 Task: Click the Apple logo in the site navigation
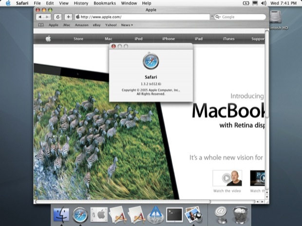click(48, 39)
